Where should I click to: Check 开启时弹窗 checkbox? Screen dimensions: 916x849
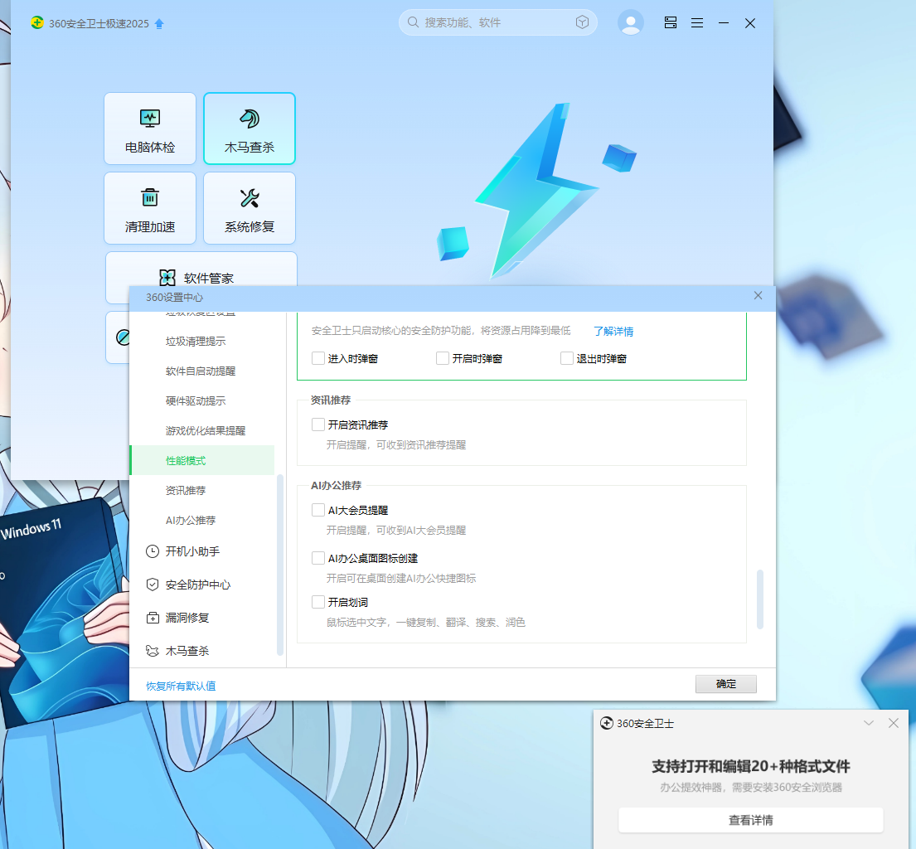[443, 358]
